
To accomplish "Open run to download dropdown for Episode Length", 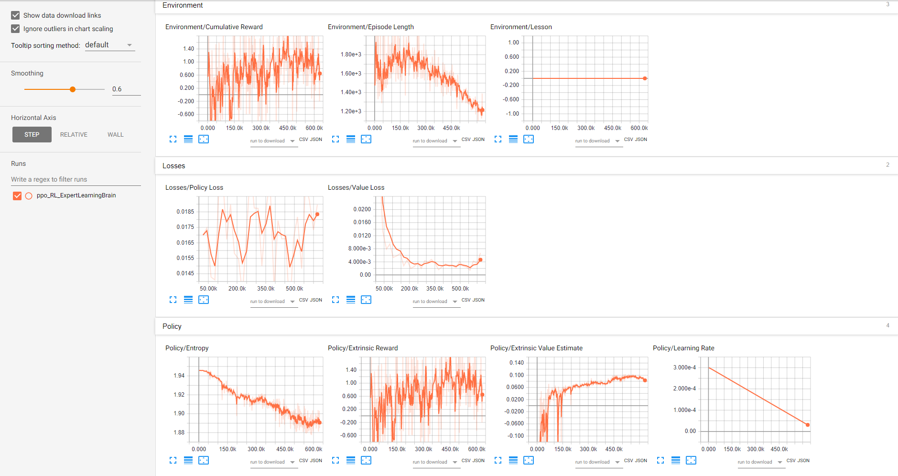I will pyautogui.click(x=436, y=141).
